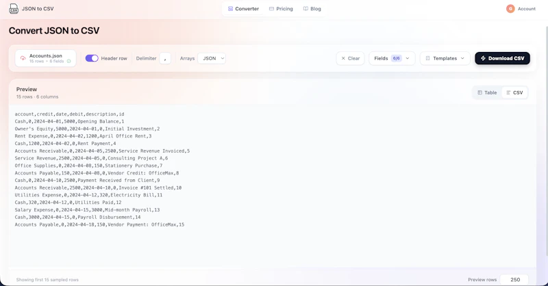Select the Accounts.json file name

(45, 55)
